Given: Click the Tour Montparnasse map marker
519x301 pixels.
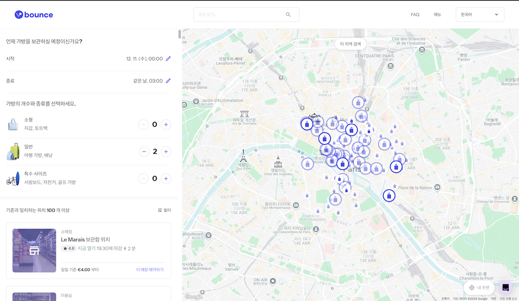Looking at the screenshot, I should coord(296,206).
